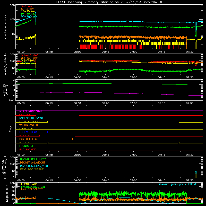
Task: Click the 7-20 MeV legend label
Action: click(28, 63)
